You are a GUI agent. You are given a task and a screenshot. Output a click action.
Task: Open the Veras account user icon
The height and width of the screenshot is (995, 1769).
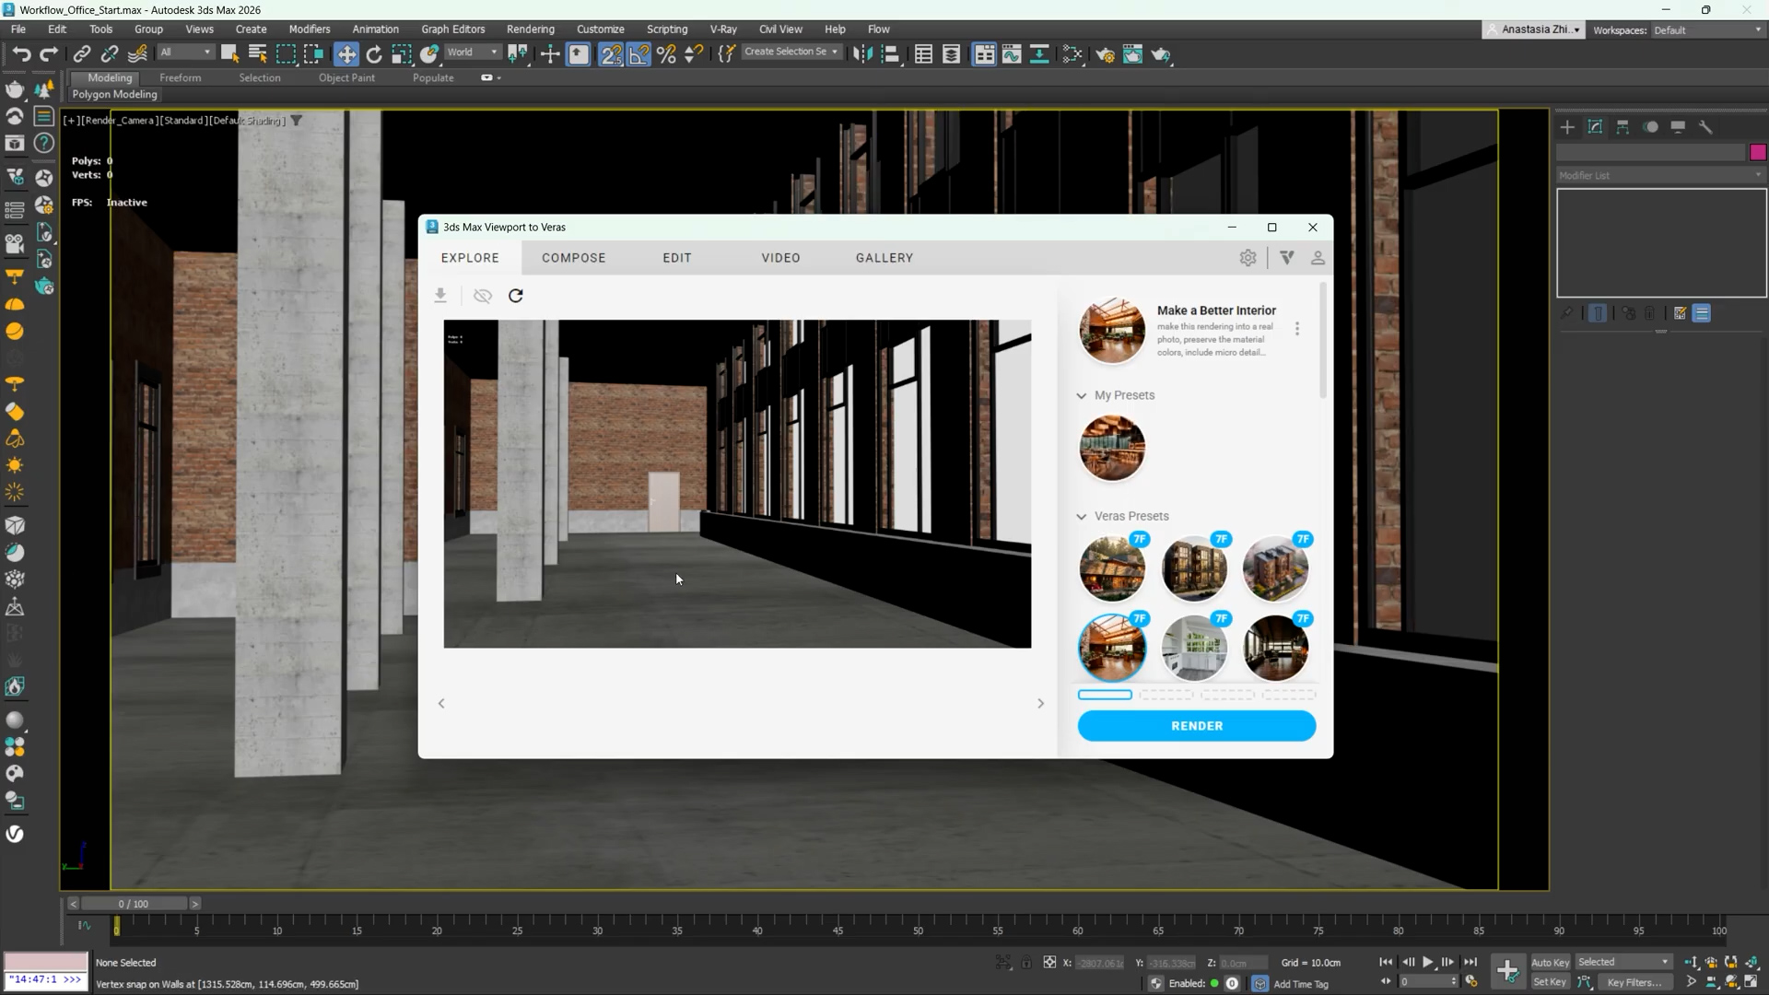1318,258
